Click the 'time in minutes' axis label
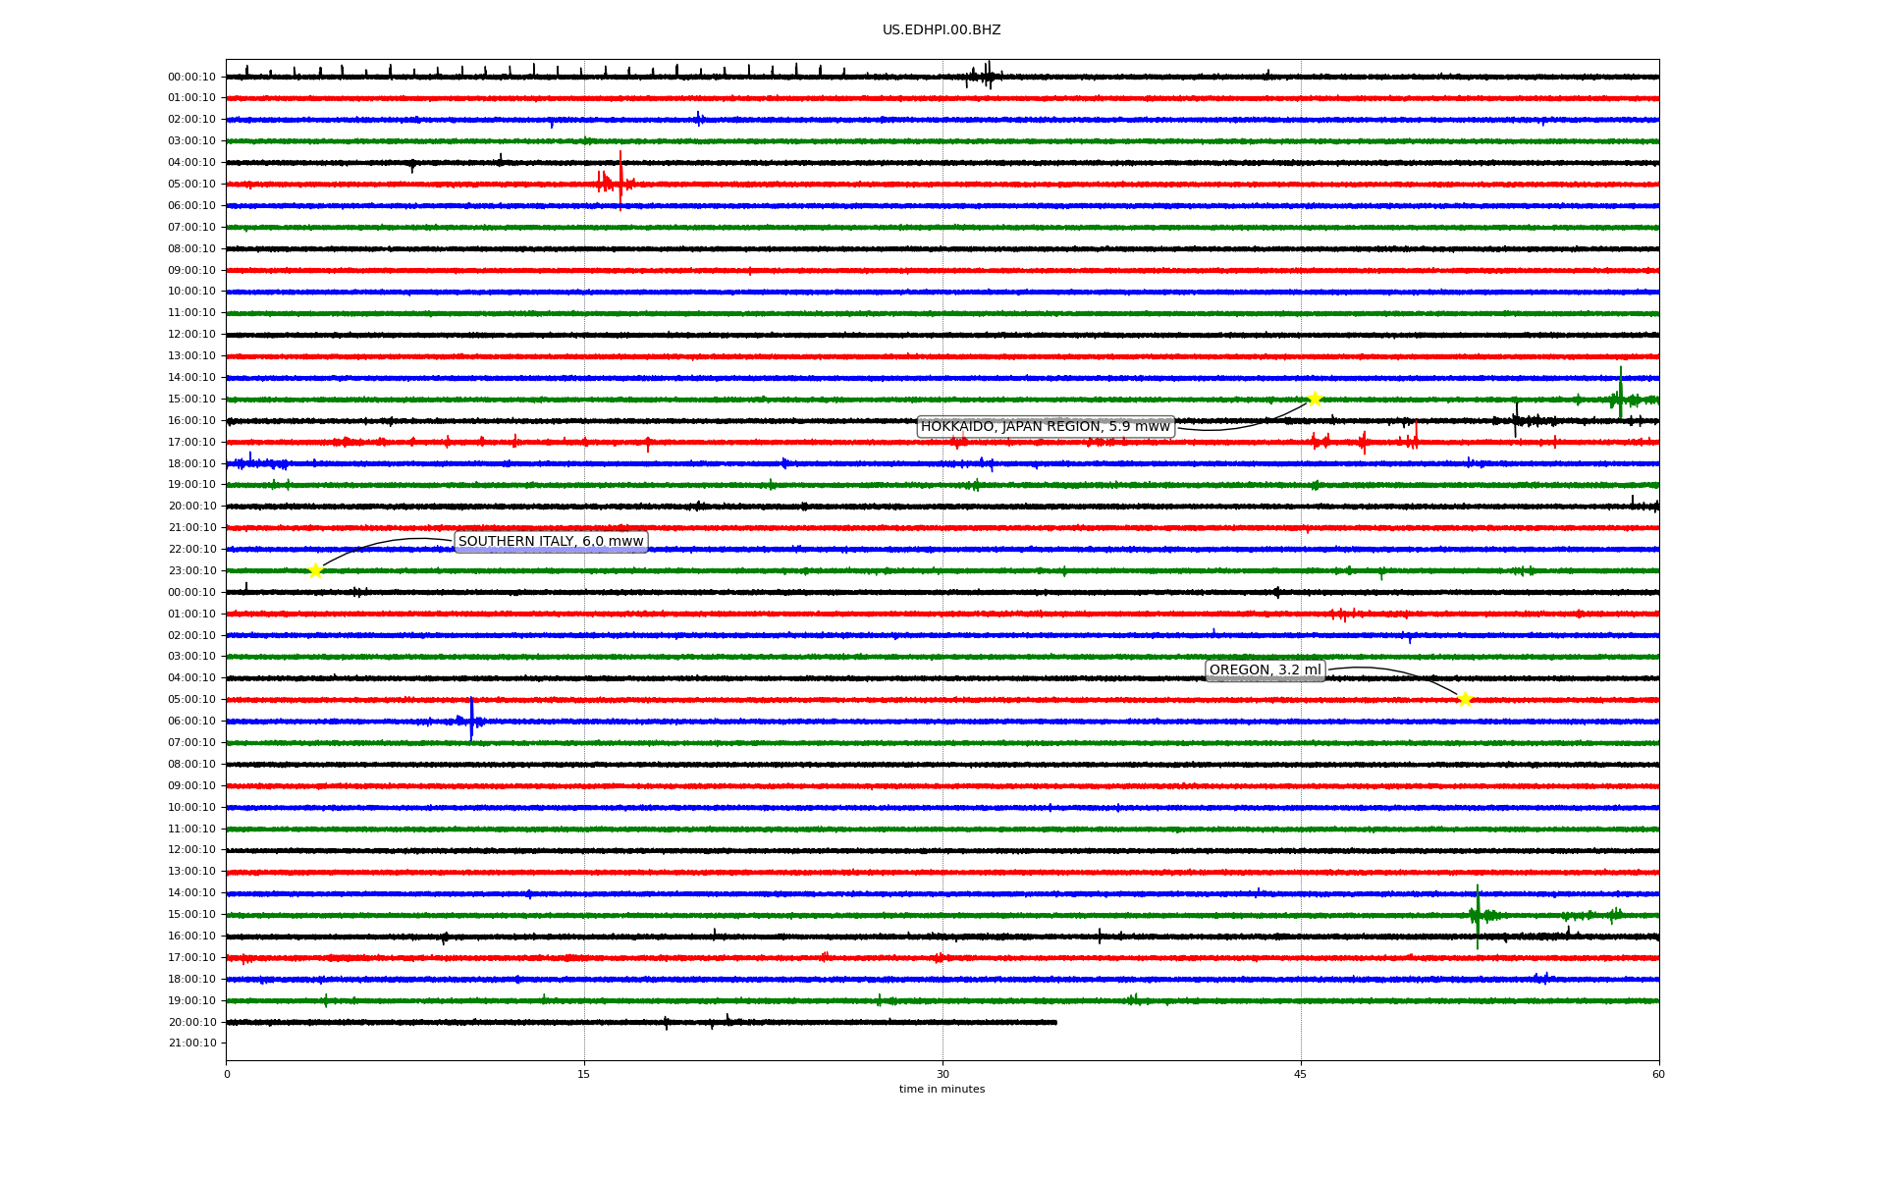This screenshot has height=1178, width=1885. (942, 1089)
